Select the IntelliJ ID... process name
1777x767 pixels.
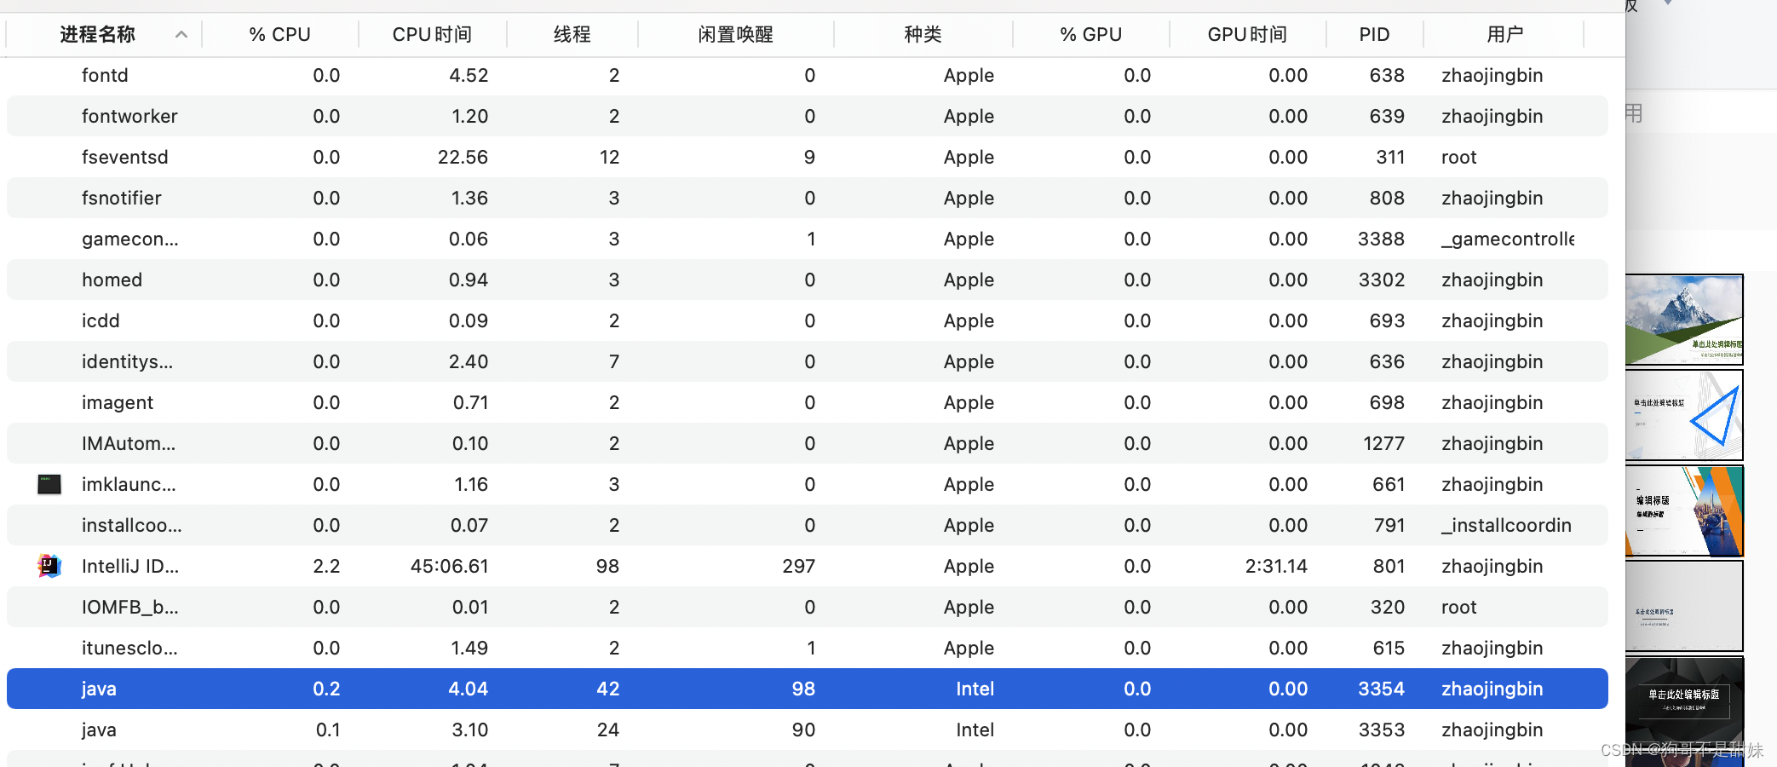tap(130, 566)
